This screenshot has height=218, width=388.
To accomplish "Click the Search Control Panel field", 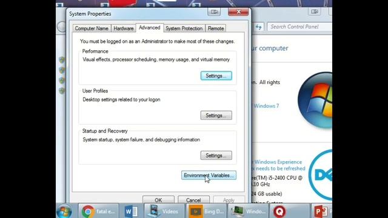I will point(299,27).
